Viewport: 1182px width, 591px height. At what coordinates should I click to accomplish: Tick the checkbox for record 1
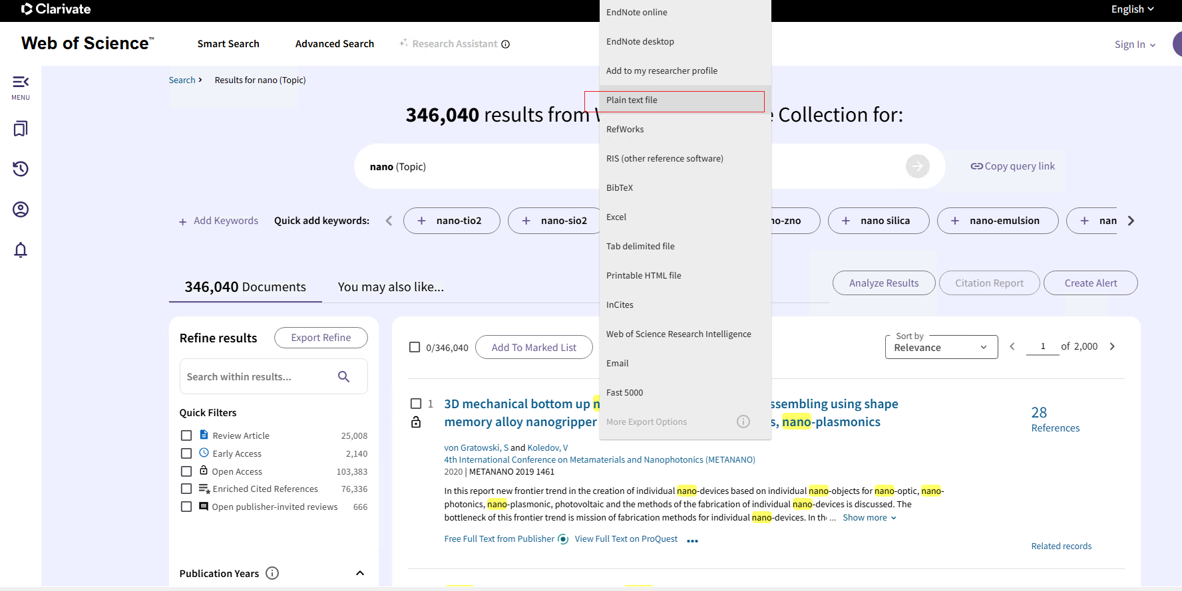(416, 404)
